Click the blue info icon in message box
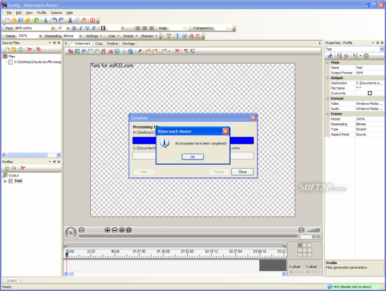 [165, 143]
